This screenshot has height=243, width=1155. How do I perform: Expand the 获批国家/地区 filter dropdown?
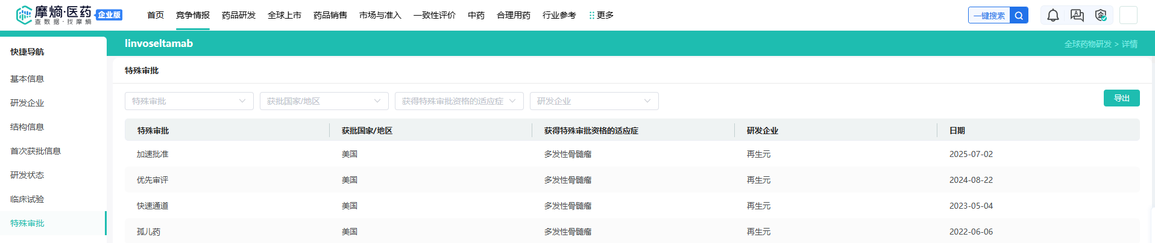click(324, 101)
